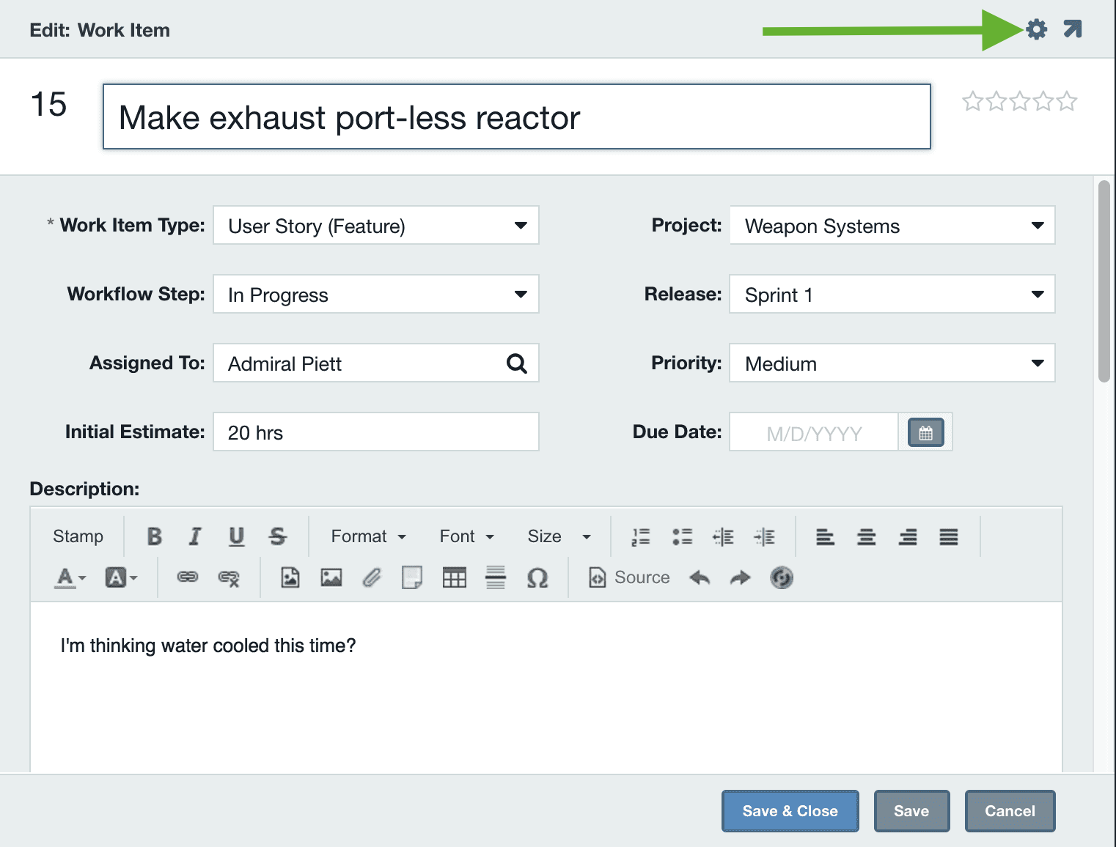Switch the editor to Source view
Screen dimensions: 1116x847
coord(628,577)
